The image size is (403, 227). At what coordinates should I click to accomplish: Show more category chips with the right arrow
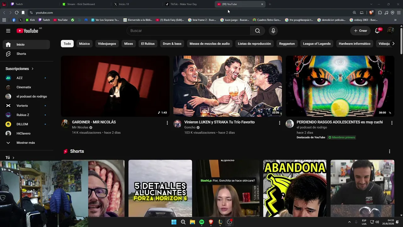pos(393,44)
